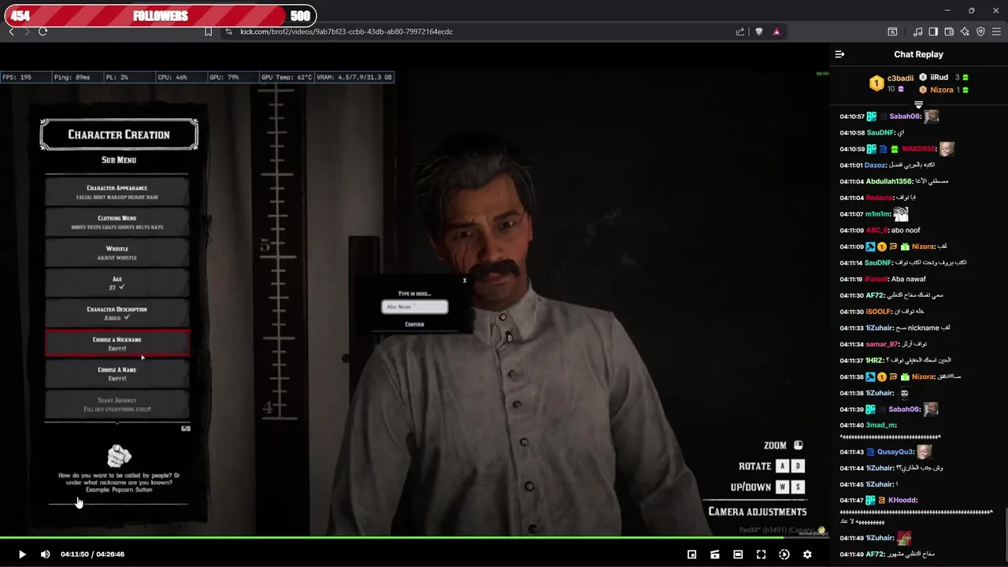The width and height of the screenshot is (1008, 567).
Task: Select Choose A Name entry
Action: click(117, 374)
